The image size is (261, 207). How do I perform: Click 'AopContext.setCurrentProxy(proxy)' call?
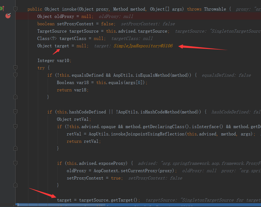pos(134,171)
